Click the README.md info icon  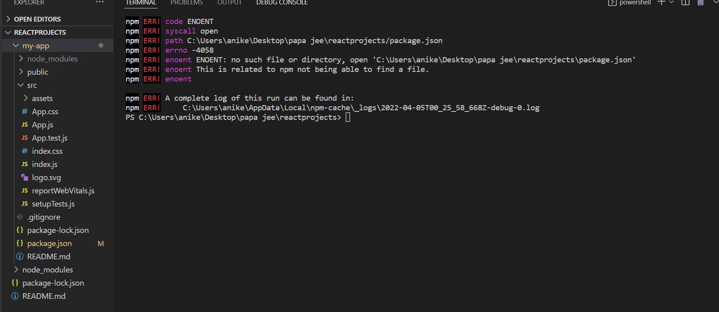20,256
